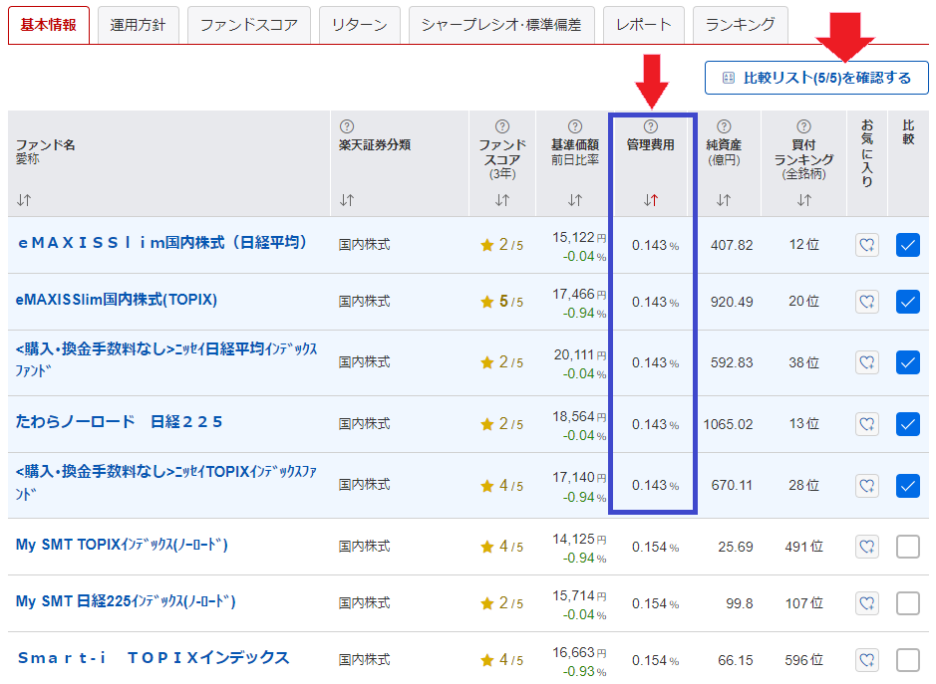Click ranking value 12位
936x684 pixels.
[x=803, y=245]
